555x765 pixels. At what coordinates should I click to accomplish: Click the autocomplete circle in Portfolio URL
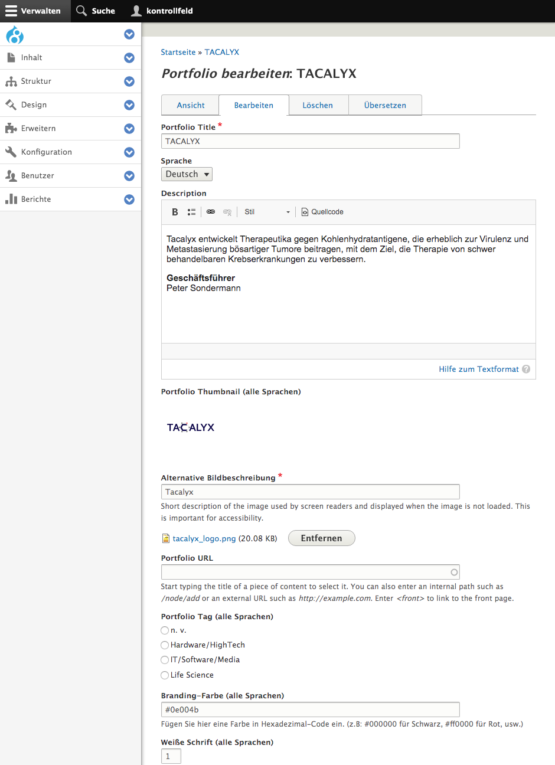pos(454,572)
